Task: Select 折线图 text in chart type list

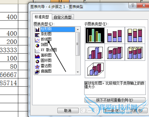Action: coord(46,39)
